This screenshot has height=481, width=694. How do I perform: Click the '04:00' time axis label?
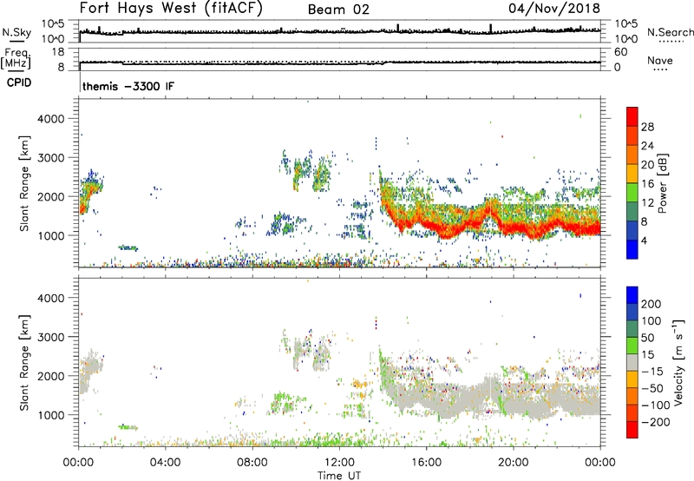[x=165, y=463]
